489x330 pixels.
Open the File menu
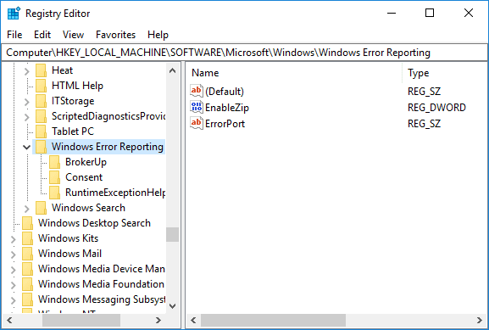[14, 35]
